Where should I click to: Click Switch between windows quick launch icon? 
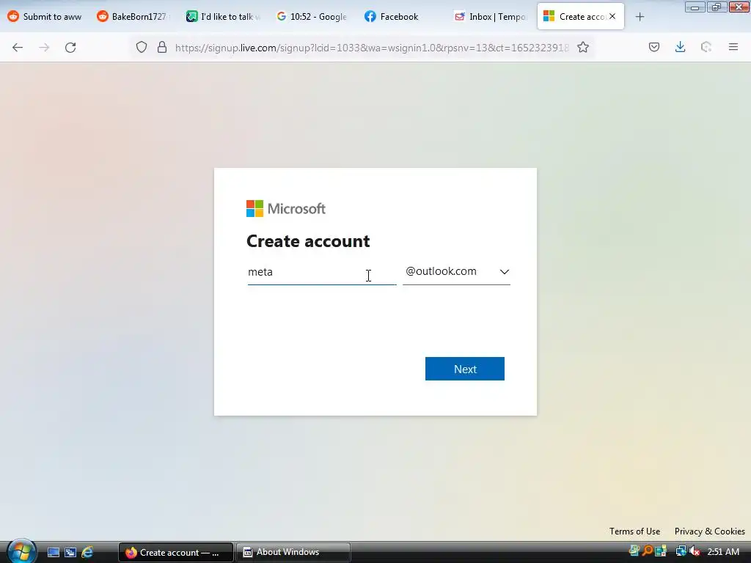[70, 552]
